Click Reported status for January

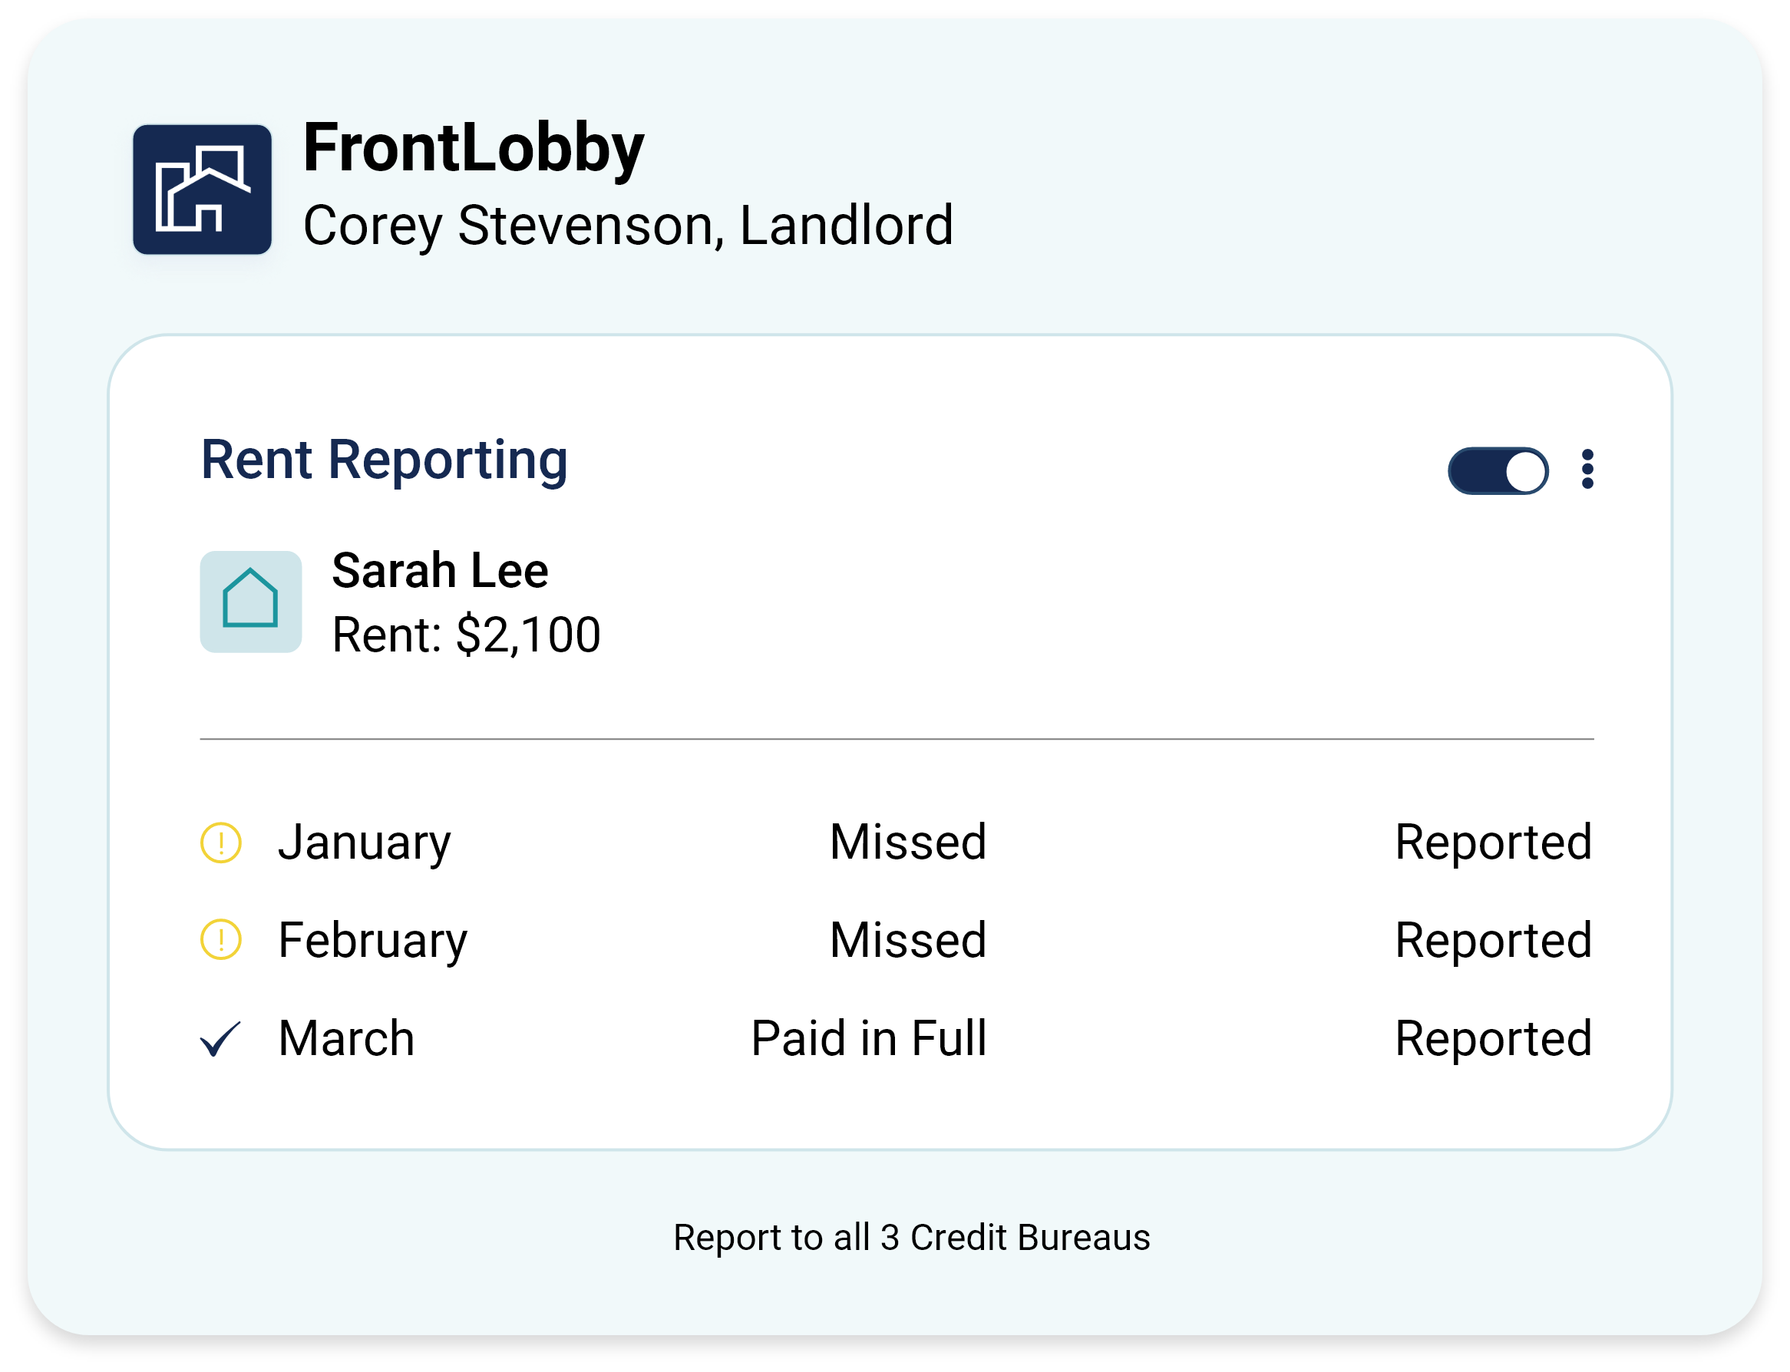pos(1494,843)
